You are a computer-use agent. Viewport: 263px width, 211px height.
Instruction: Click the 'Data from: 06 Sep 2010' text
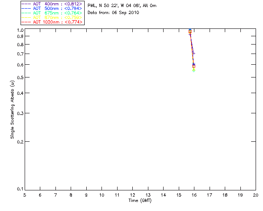pyautogui.click(x=113, y=13)
